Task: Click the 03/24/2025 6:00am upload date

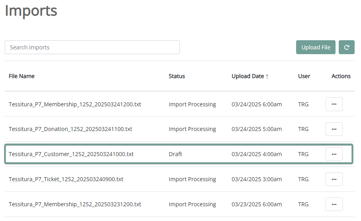Action: pyautogui.click(x=257, y=104)
